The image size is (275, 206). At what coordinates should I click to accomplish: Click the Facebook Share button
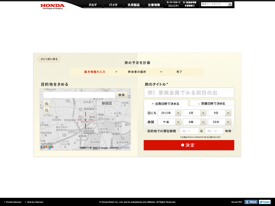251,202
